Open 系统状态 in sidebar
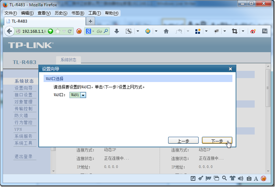This screenshot has height=187, width=275. pyautogui.click(x=24, y=81)
